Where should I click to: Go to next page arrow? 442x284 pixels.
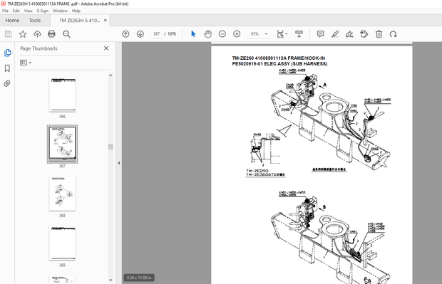tap(140, 34)
